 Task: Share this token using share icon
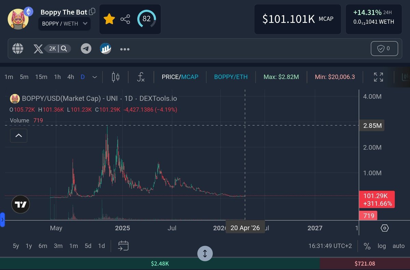coord(125,19)
